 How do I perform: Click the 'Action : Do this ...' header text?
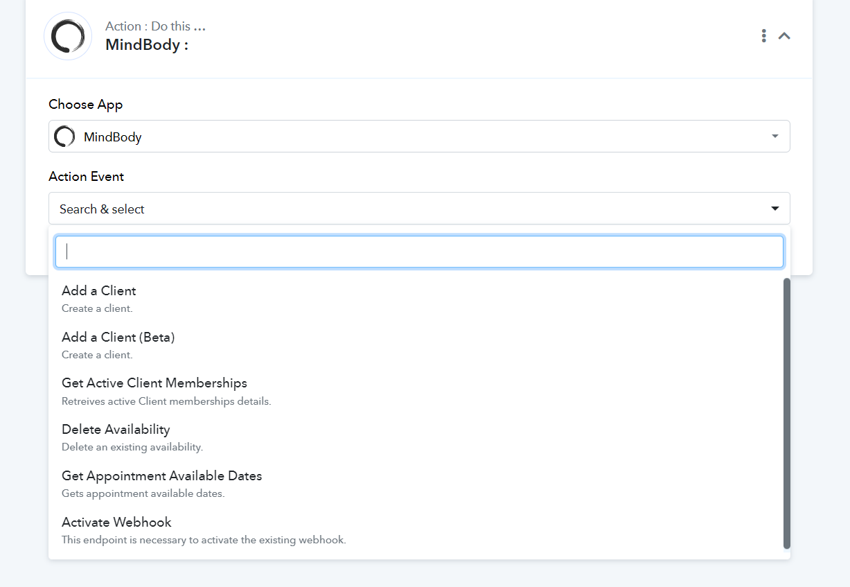(155, 26)
